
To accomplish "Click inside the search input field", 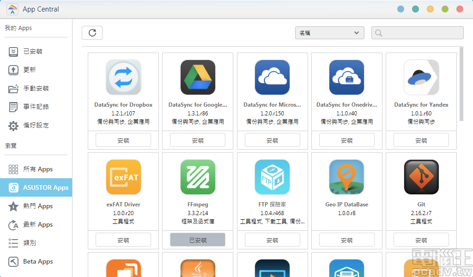I will 417,32.
